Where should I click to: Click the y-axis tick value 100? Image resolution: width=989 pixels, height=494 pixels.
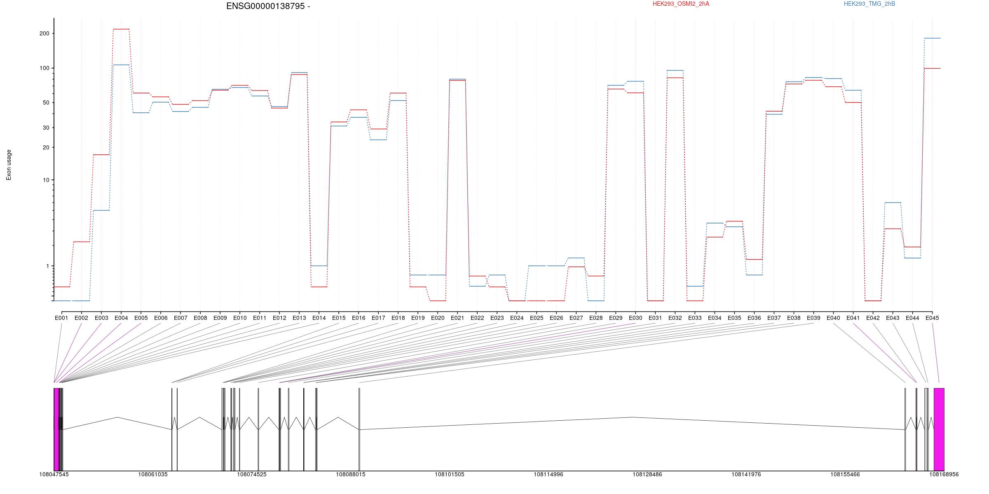tap(44, 68)
